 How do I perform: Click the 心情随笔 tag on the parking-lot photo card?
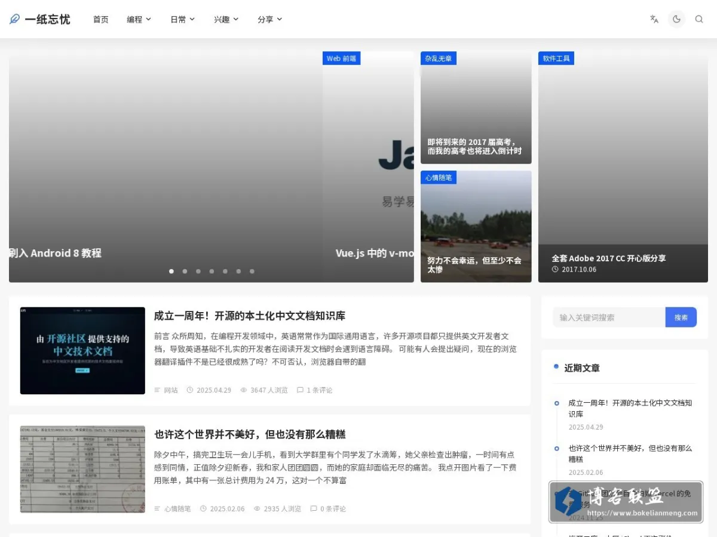(x=439, y=177)
